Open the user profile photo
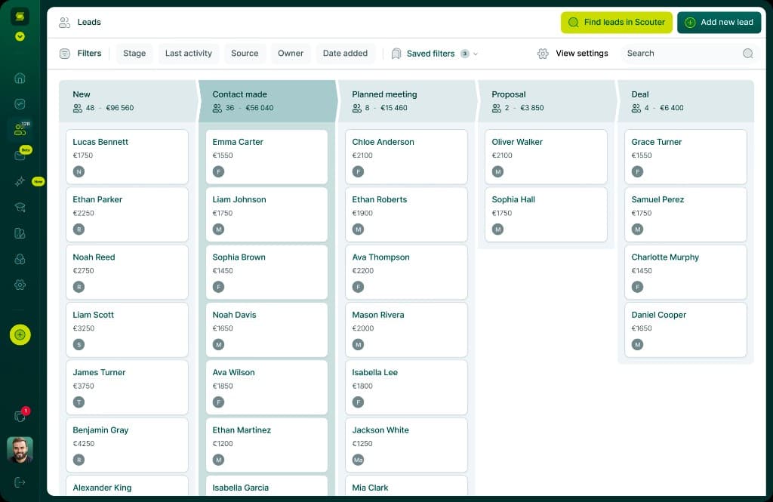This screenshot has width=773, height=502. [x=20, y=450]
